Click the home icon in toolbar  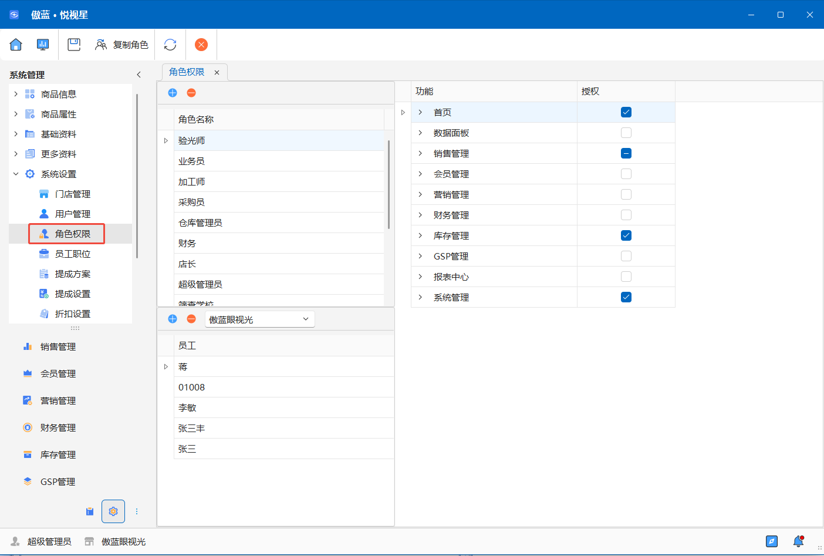(16, 45)
